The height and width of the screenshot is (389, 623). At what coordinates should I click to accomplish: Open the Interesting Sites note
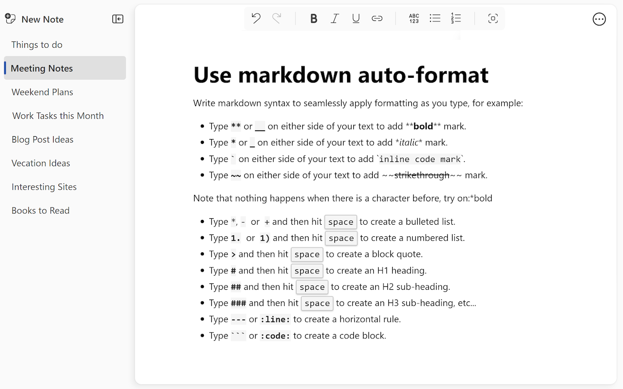pos(44,187)
